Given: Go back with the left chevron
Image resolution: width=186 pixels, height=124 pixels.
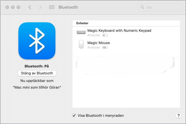Looking at the screenshot, I should coord(30,7).
